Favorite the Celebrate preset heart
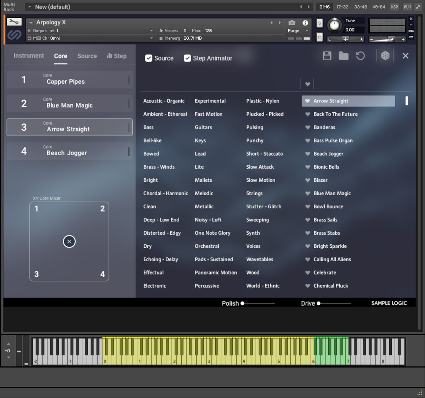The image size is (425, 398). 307,273
